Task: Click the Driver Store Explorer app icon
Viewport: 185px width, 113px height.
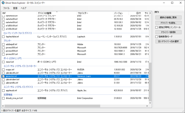Action: pyautogui.click(x=3, y=3)
